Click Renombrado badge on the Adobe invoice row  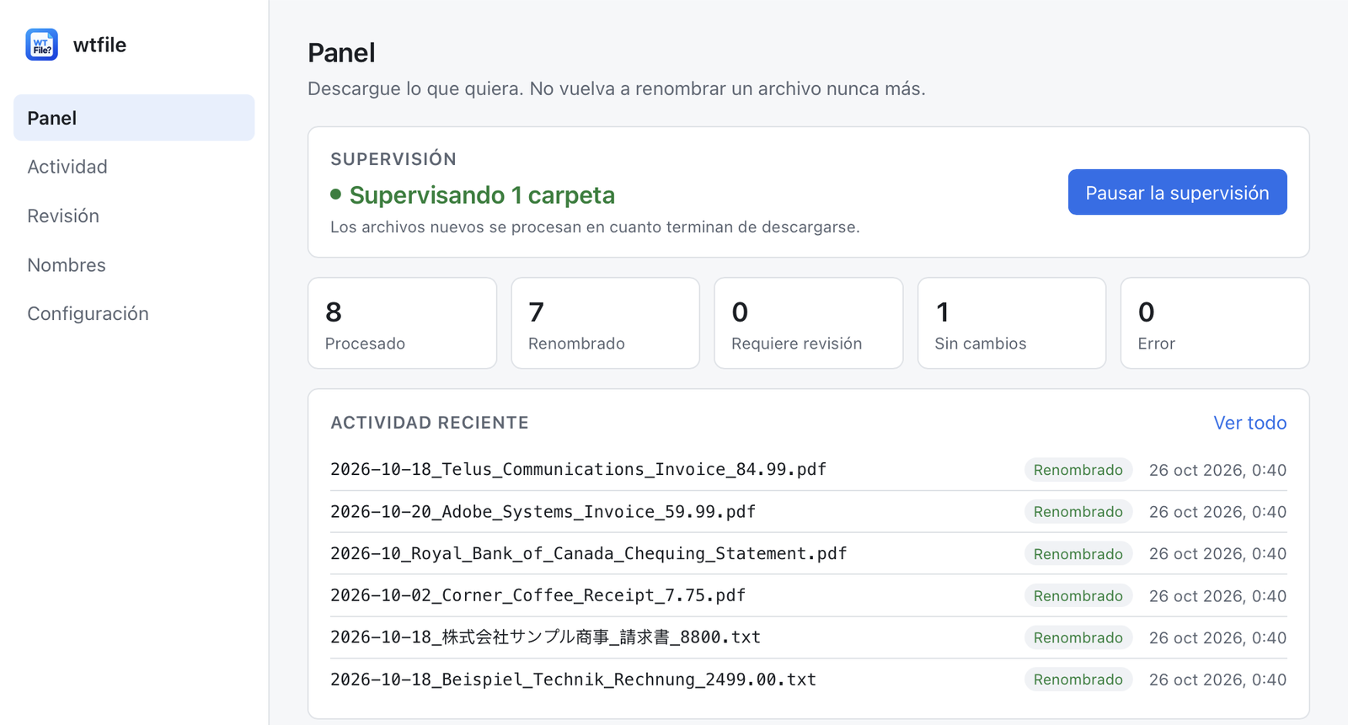1078,512
